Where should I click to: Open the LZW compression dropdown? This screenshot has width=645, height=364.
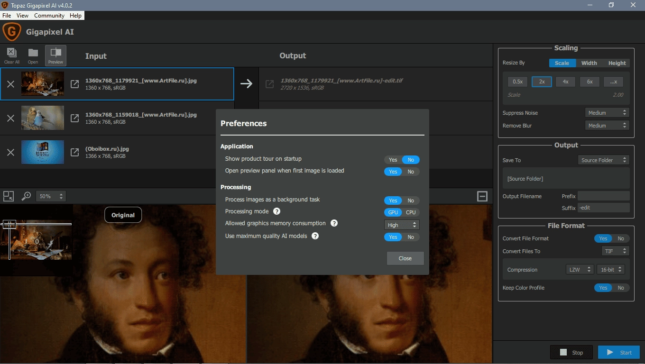[x=580, y=269]
